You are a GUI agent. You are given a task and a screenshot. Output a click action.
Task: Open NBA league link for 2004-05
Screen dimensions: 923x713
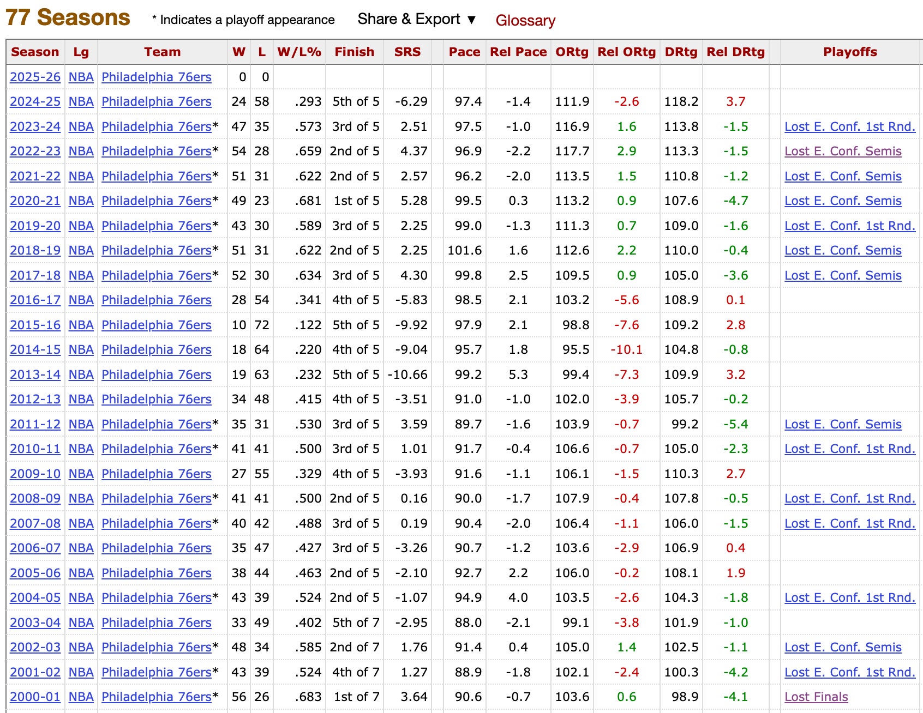point(81,598)
